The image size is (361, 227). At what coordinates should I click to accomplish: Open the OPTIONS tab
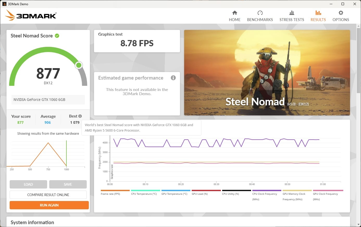click(341, 16)
